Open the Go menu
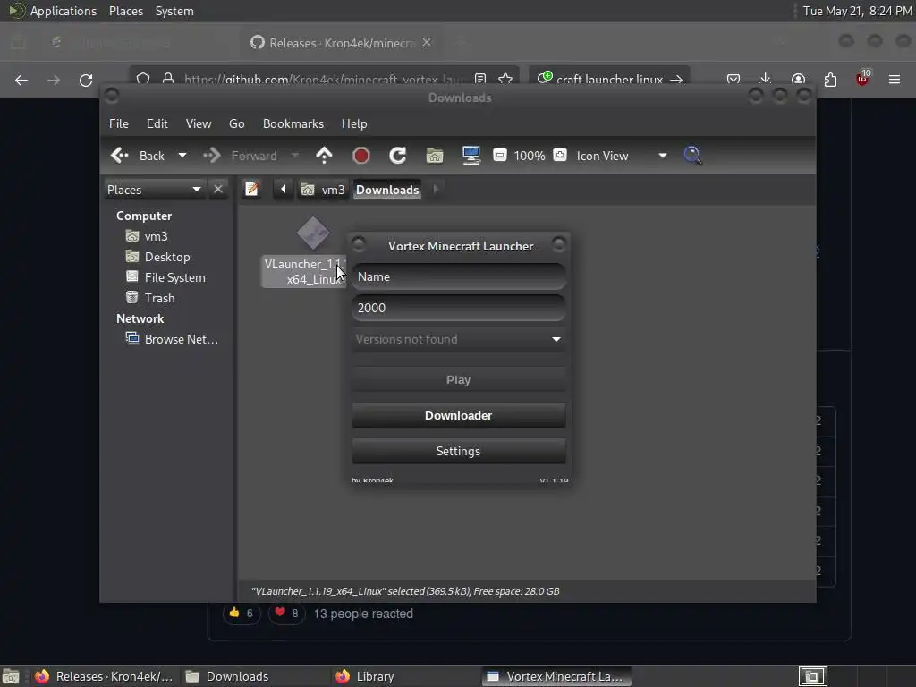This screenshot has height=687, width=916. 236,123
